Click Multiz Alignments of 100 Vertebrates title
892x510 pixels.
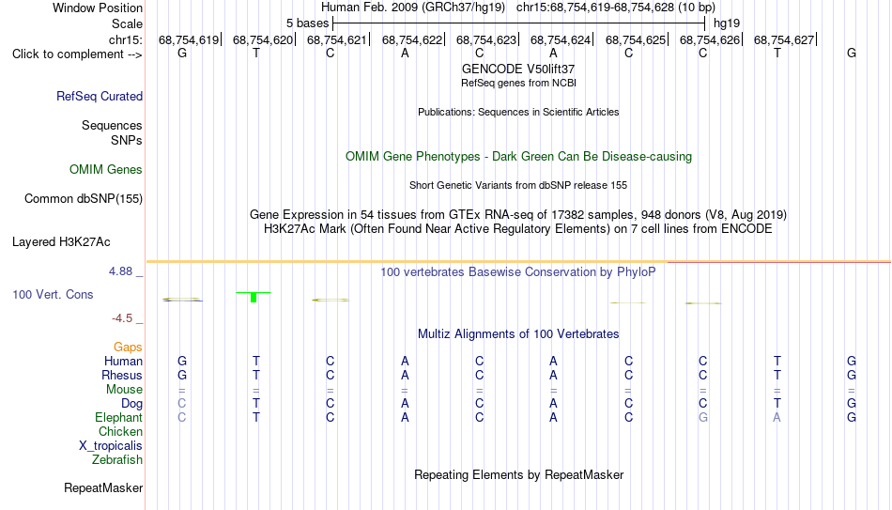pos(518,334)
